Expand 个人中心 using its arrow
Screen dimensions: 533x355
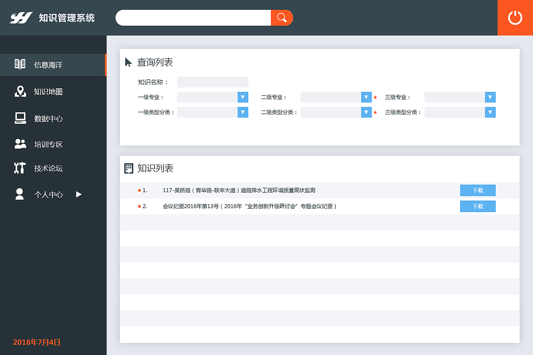pyautogui.click(x=79, y=194)
